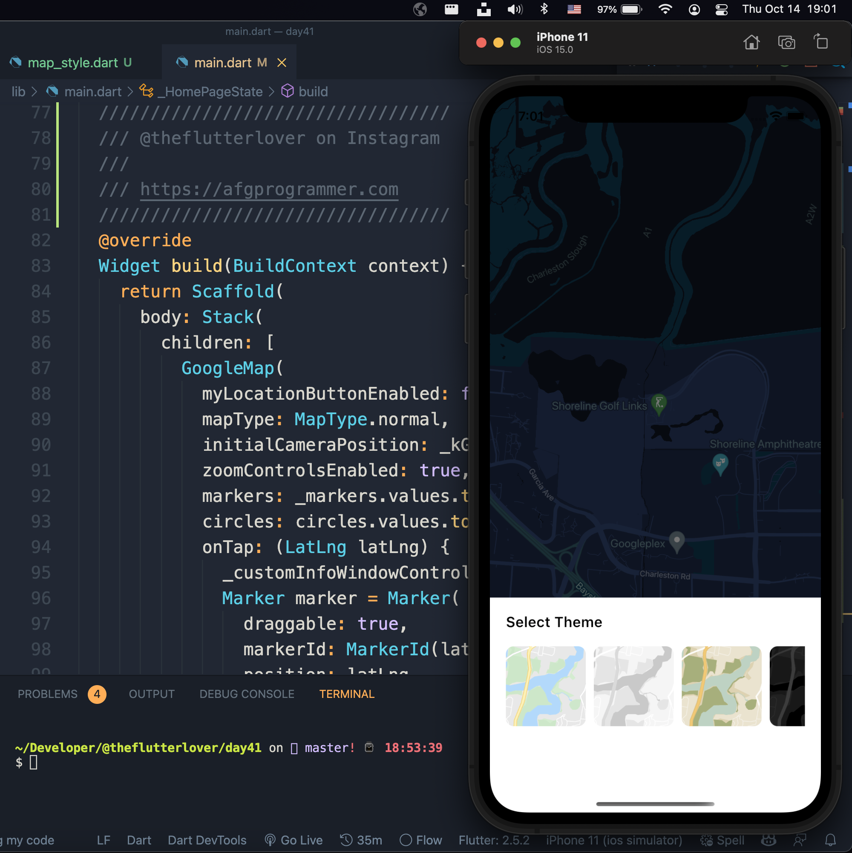The image size is (852, 853).
Task: Click the Go Live broadcast icon
Action: [x=270, y=840]
